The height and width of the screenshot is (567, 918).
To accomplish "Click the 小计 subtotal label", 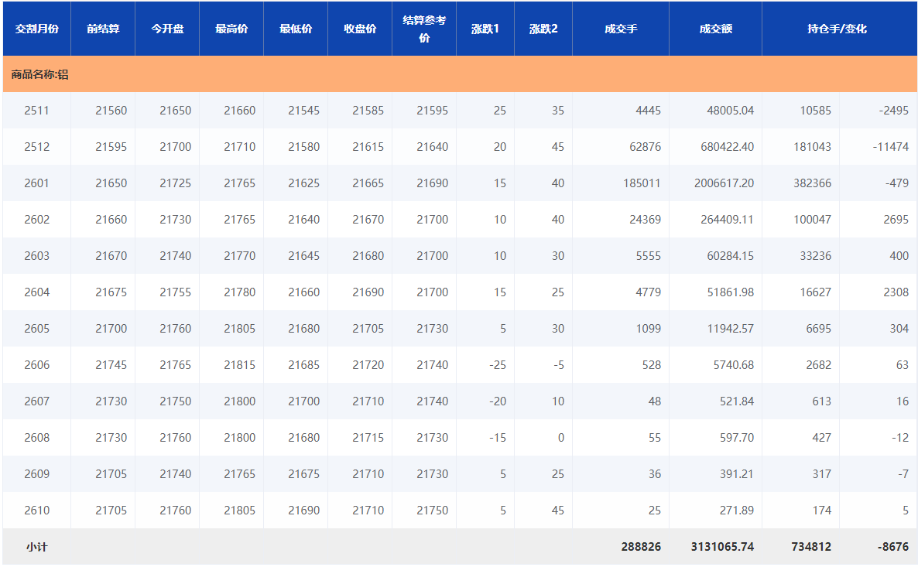I will point(36,547).
